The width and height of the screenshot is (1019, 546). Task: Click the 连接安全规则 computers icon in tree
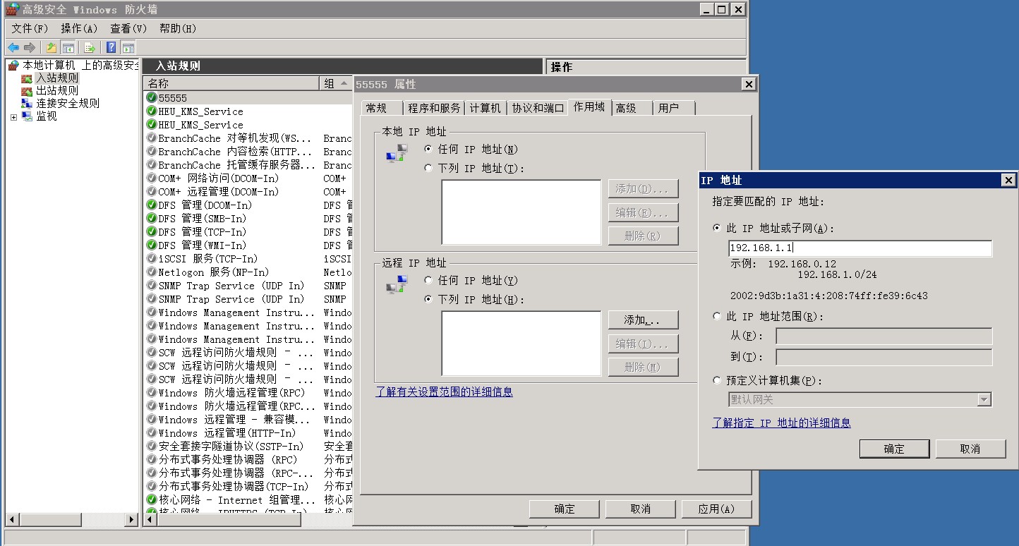(x=27, y=104)
